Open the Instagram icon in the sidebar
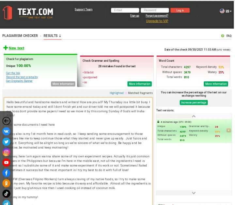Viewport: 235px width, 205px height. click(x=6, y=152)
